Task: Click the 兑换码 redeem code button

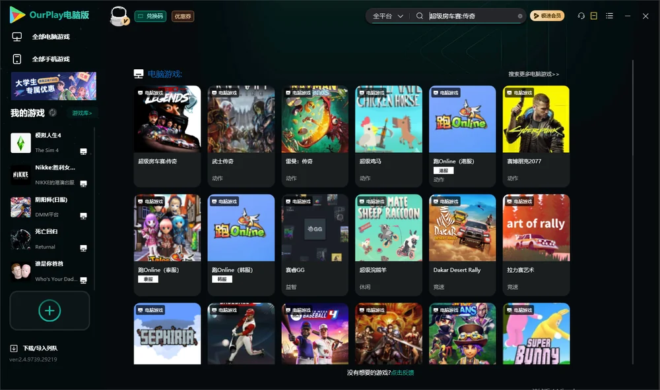Action: point(150,16)
